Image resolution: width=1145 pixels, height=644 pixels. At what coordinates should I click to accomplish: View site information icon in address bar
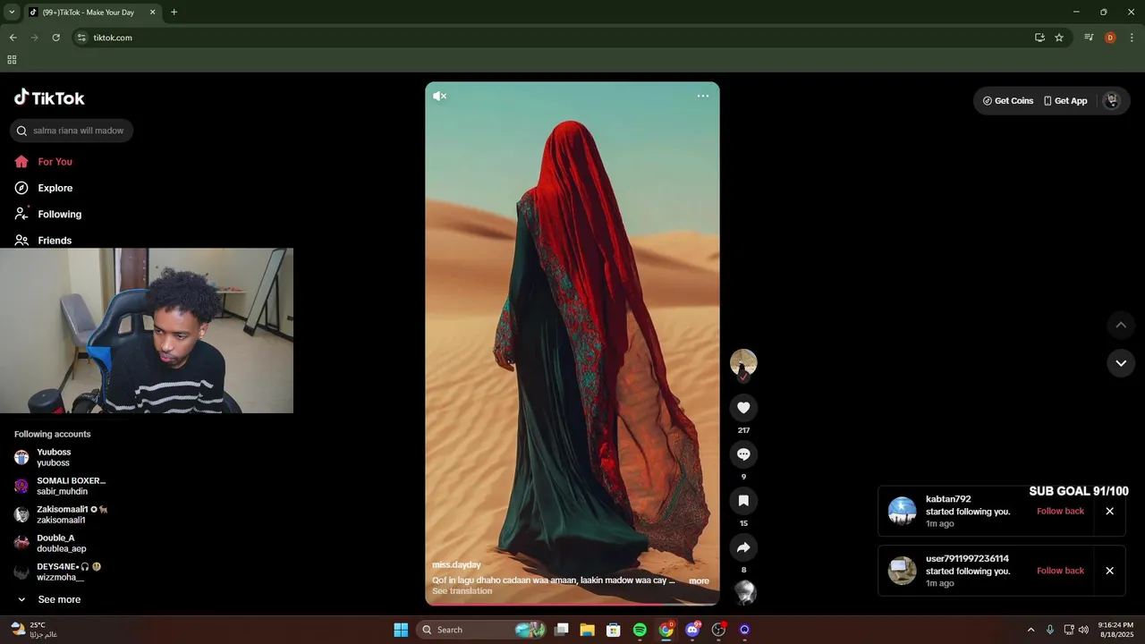click(x=81, y=38)
